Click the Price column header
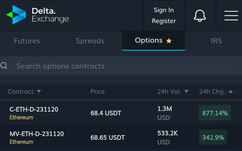This screenshot has height=151, width=242. (x=97, y=92)
